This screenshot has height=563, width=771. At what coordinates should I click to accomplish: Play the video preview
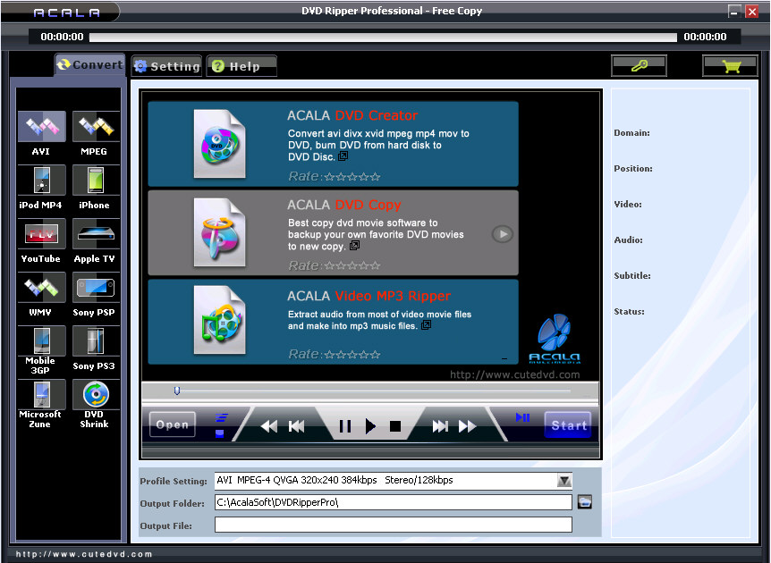coord(371,426)
